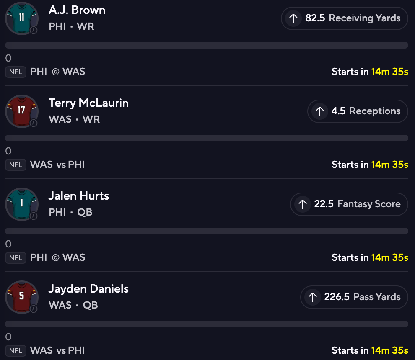
Task: Click Jayden Daniels' number 5 jersey avatar
Action: [22, 297]
